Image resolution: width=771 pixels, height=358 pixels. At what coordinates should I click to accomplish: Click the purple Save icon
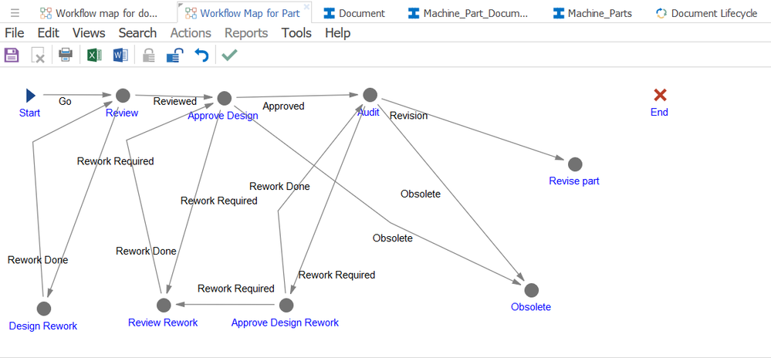coord(12,55)
